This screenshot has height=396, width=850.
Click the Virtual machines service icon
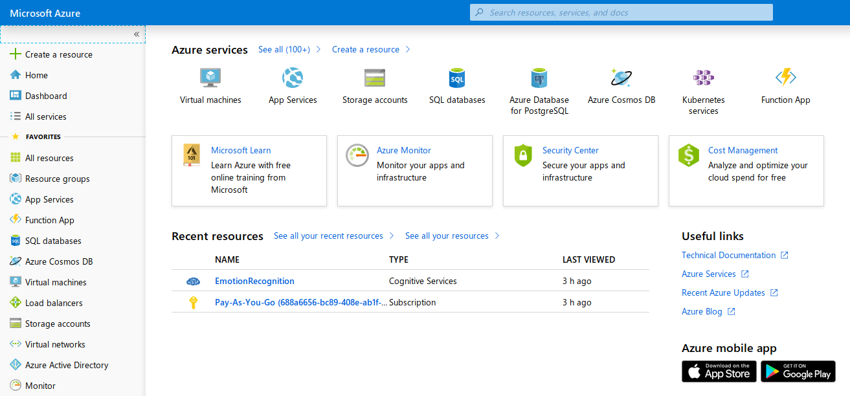210,78
